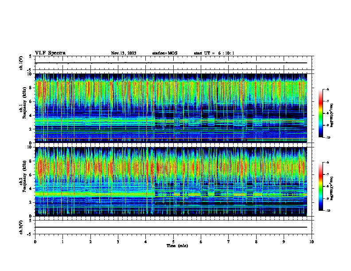Image resolution: width=351 pixels, height=271 pixels.
Task: Click the "-10" tick on ch.1 colorbar
Action: (x=328, y=138)
